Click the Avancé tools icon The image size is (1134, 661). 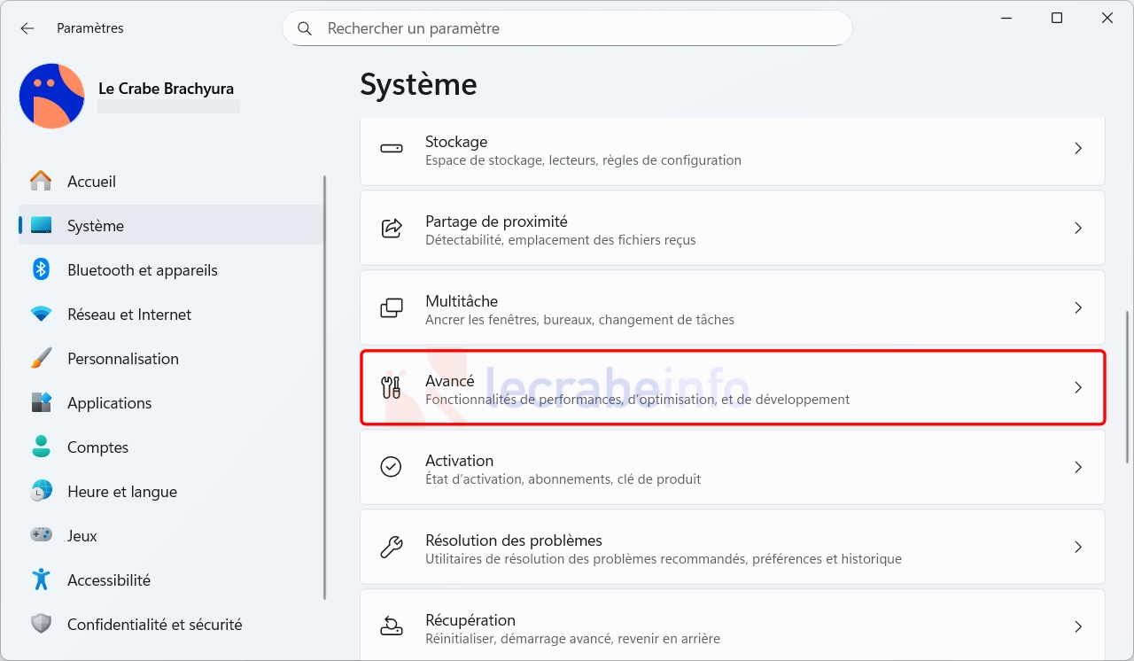pos(392,387)
